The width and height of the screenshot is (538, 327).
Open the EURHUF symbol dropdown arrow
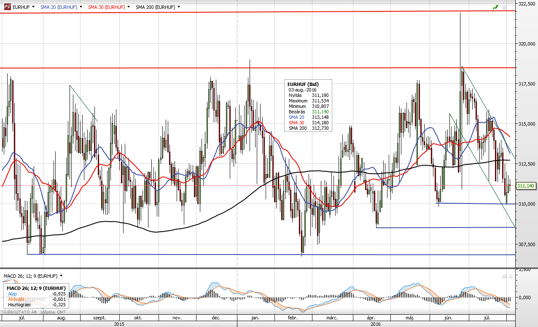click(x=33, y=7)
